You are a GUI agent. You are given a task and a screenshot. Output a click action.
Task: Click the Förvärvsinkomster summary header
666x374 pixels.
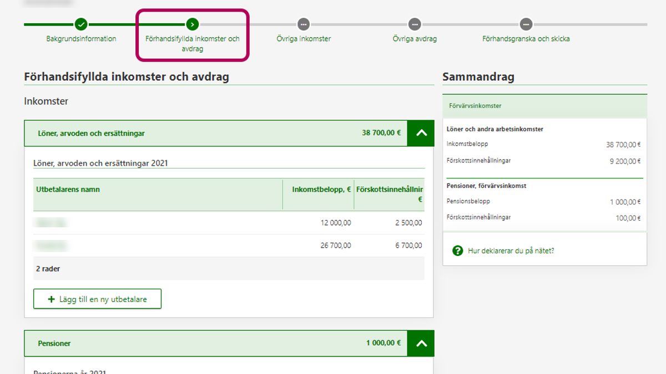tap(475, 106)
